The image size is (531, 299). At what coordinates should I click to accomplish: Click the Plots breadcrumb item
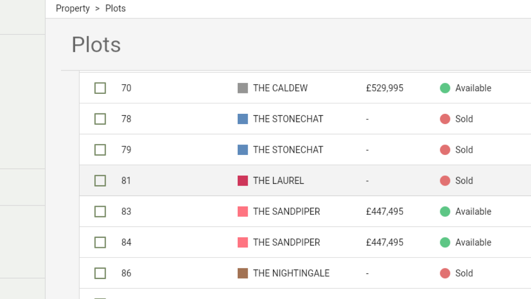(x=115, y=8)
